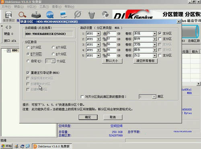Open the 工具(T) menu
The height and width of the screenshot is (149, 201).
[44, 6]
